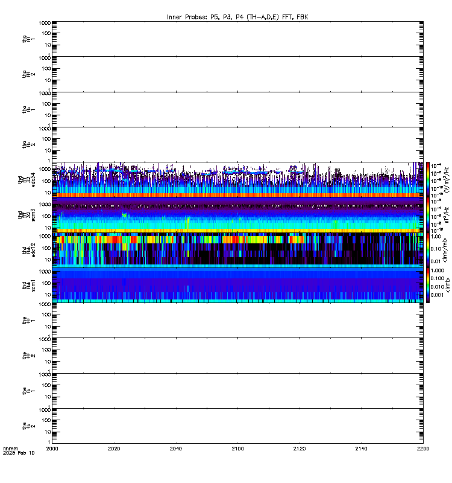This screenshot has width=452, height=483.
Task: Click inside the thd scm3 spectrogram panel
Action: click(x=237, y=215)
